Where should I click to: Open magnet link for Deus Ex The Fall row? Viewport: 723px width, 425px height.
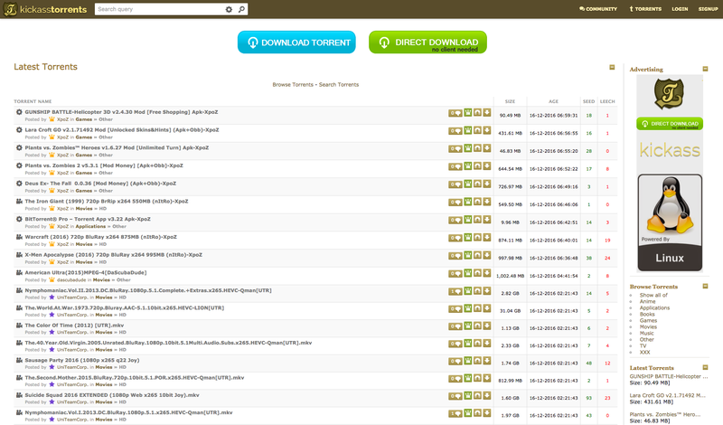pyautogui.click(x=478, y=184)
